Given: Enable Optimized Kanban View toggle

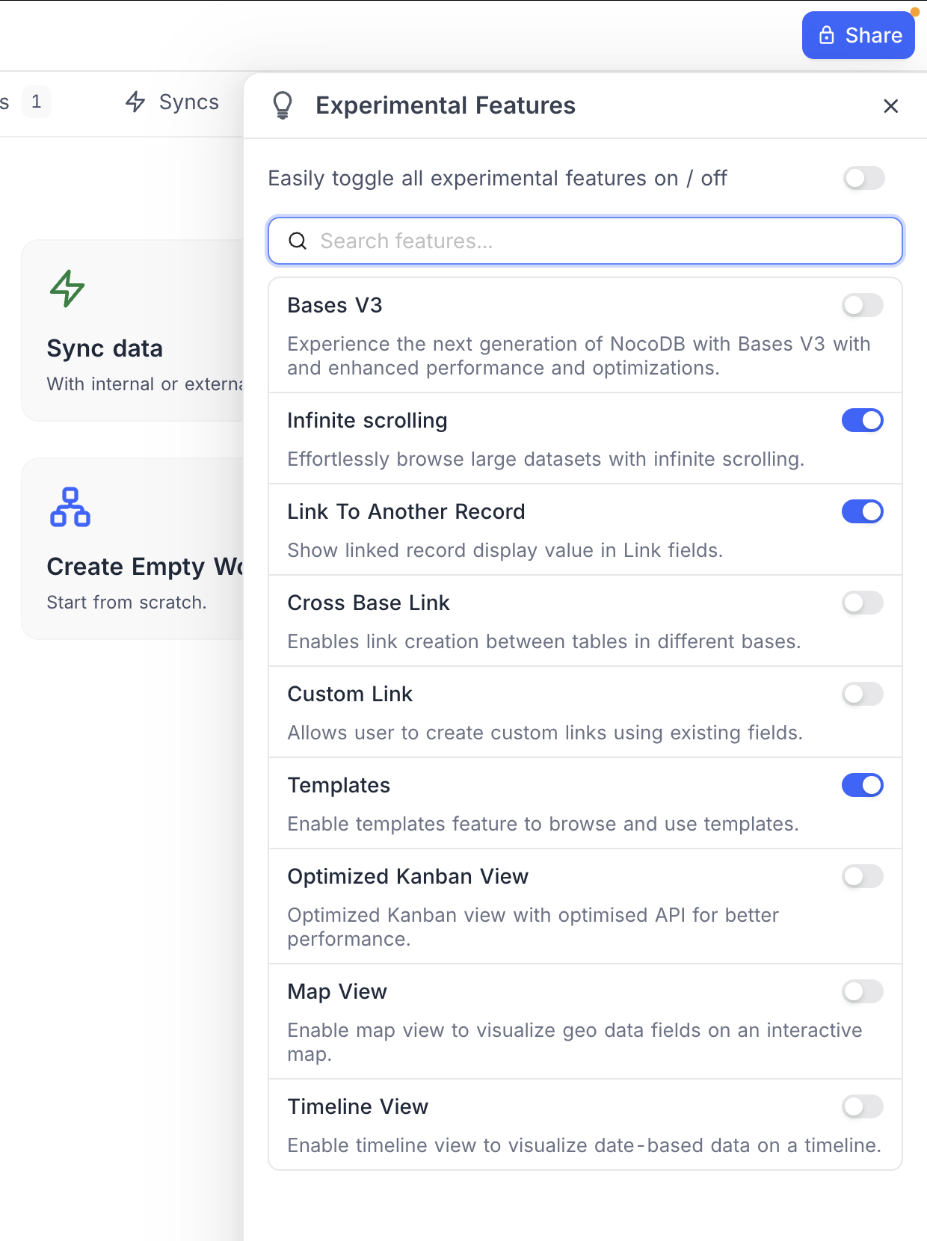Looking at the screenshot, I should (x=862, y=876).
